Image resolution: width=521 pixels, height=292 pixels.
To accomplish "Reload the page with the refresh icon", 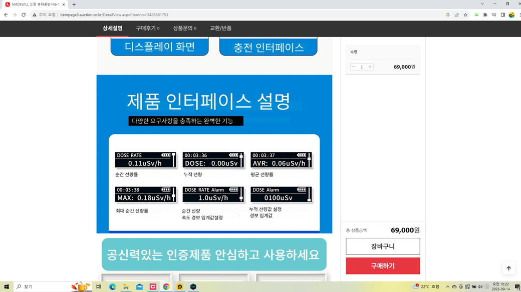I will point(24,15).
